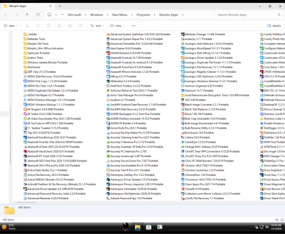Click the Search Morphs Apps field
Image resolution: width=285 pixels, height=234 pixels.
coord(249,15)
